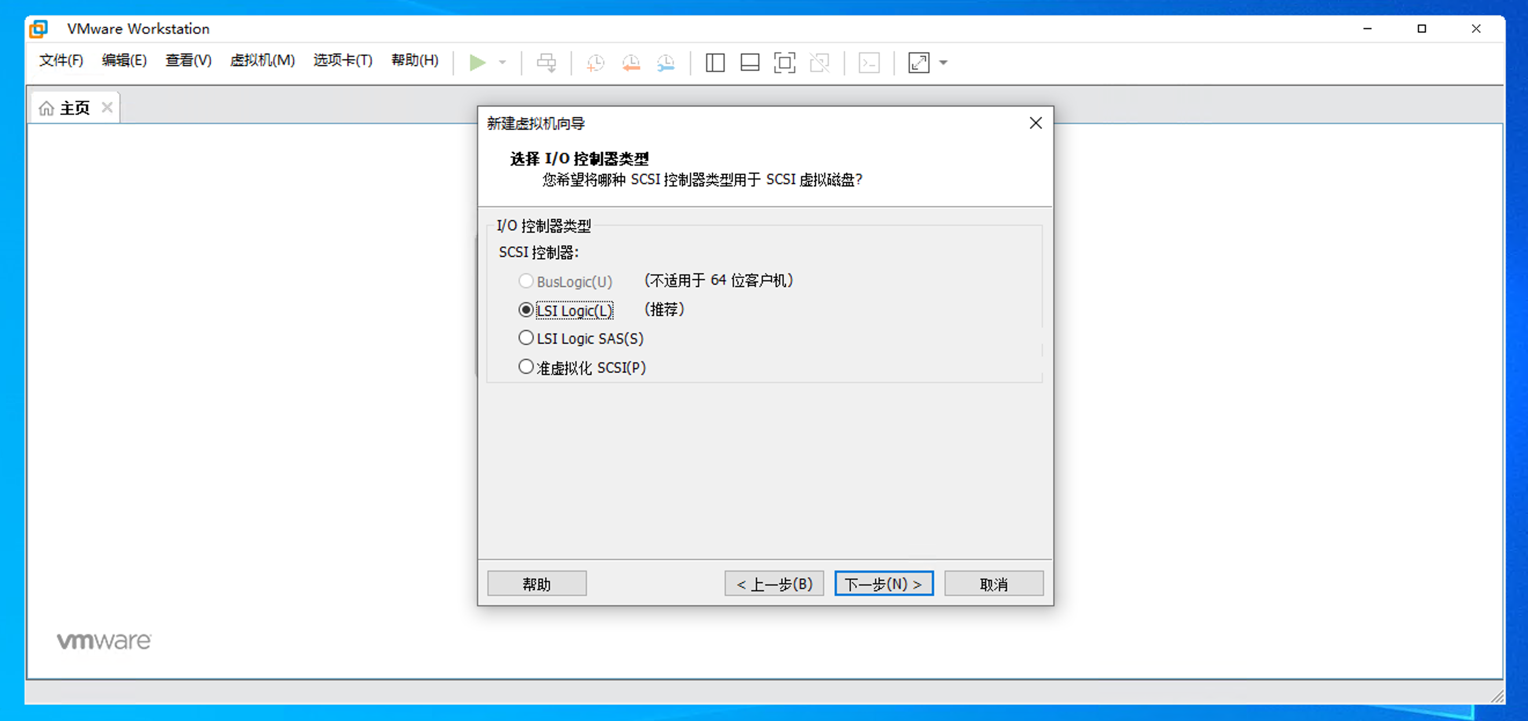Switch to the 主页 tab
The height and width of the screenshot is (721, 1528).
[x=74, y=107]
